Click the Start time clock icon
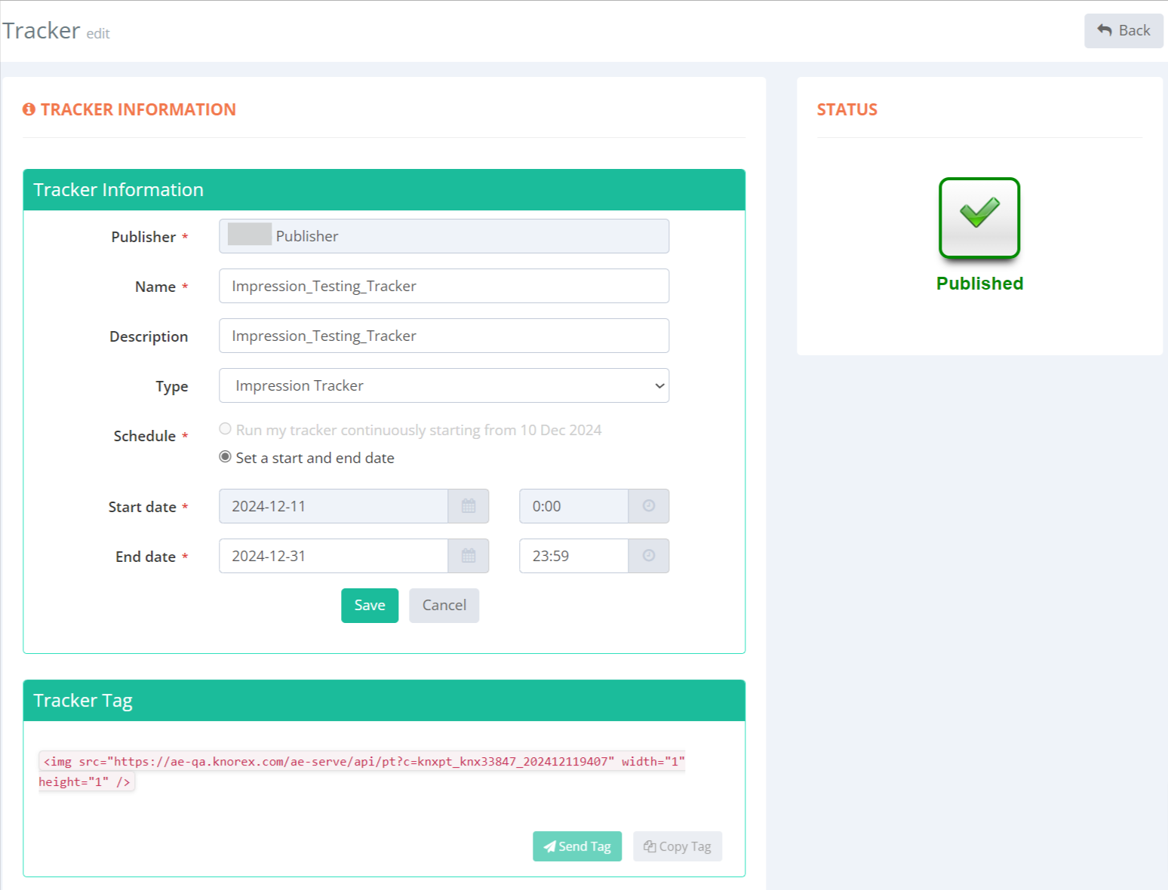This screenshot has height=890, width=1168. click(x=648, y=506)
